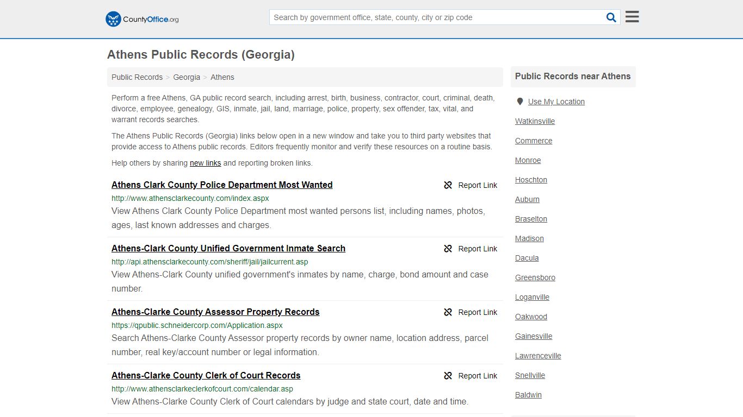743x417 pixels.
Task: Click the athensclarkecounty.com/index.aspx URL
Action: [x=190, y=198]
